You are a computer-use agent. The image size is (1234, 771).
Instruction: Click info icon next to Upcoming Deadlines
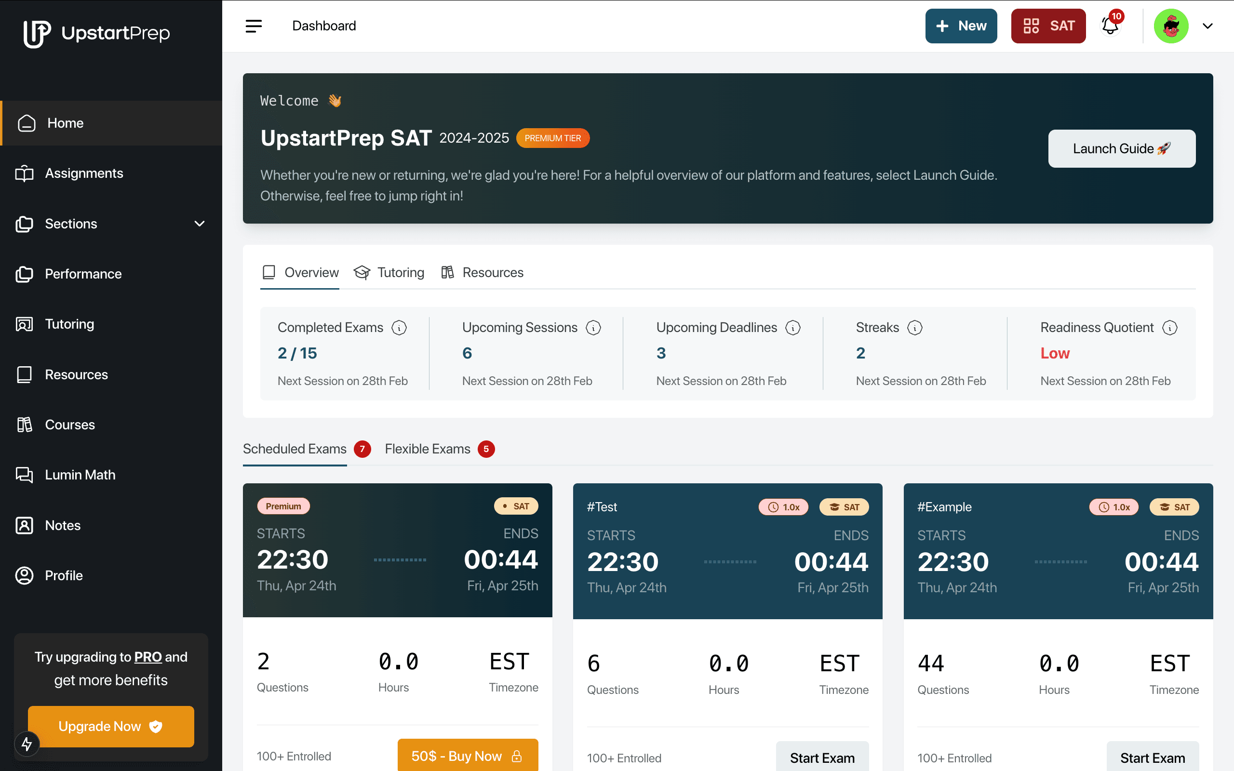(x=793, y=327)
